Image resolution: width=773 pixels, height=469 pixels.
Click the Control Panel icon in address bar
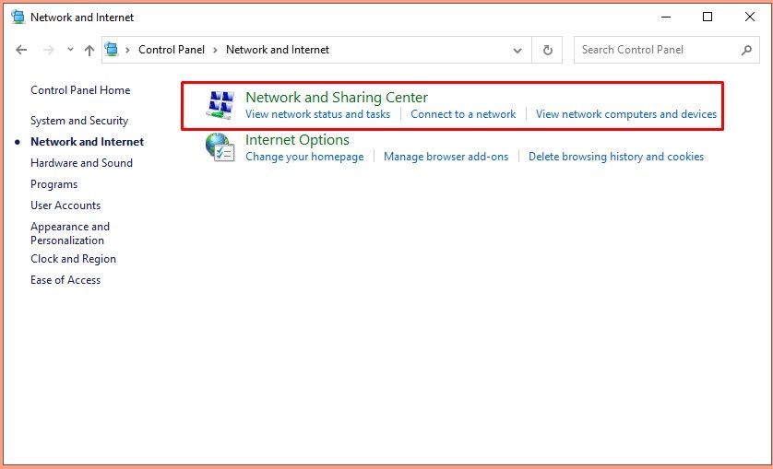pyautogui.click(x=113, y=49)
